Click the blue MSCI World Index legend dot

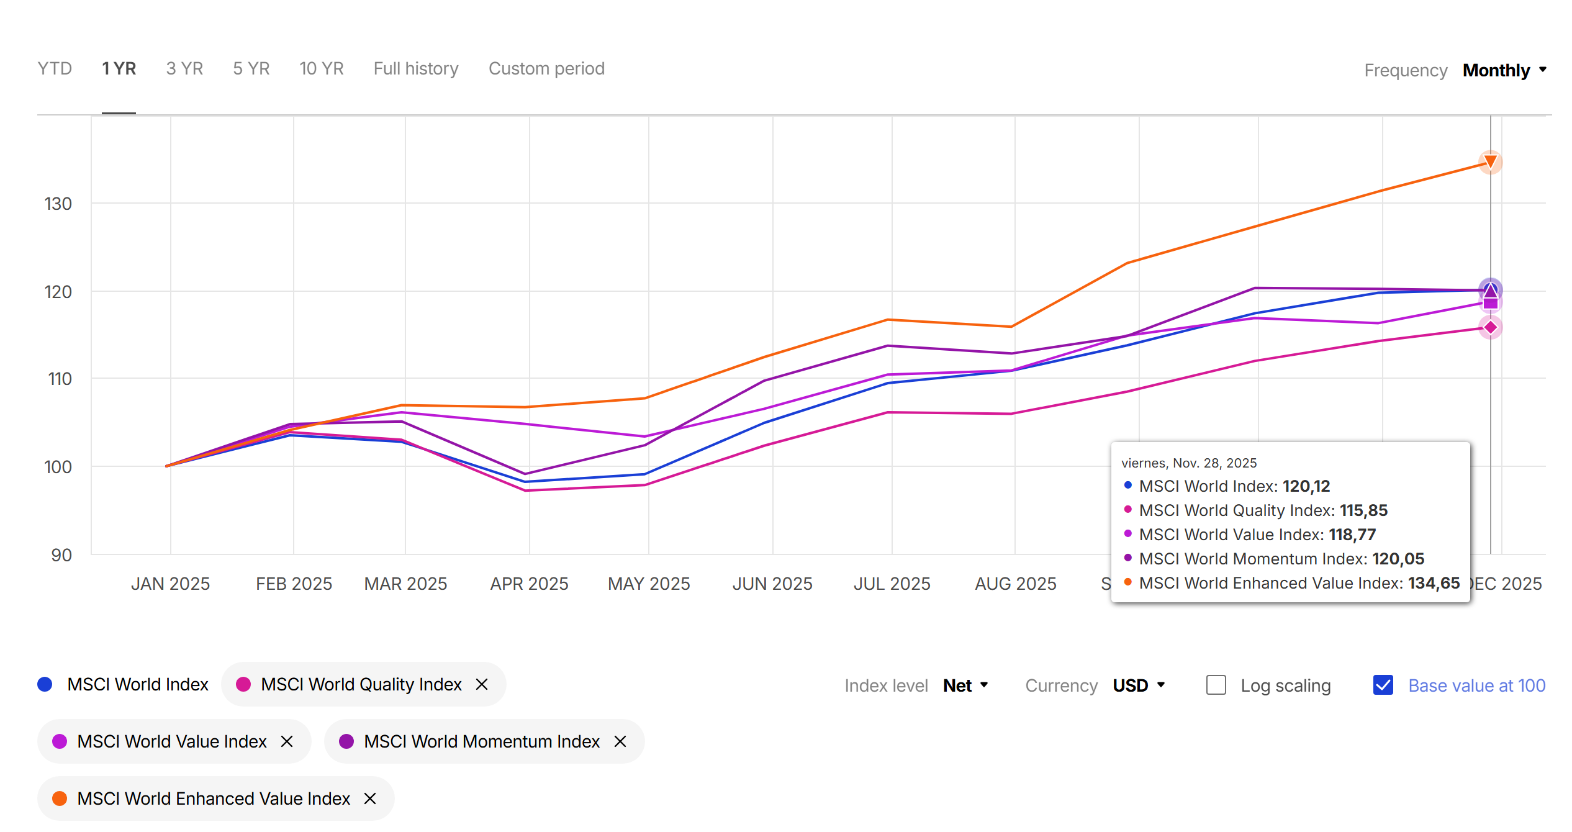tap(45, 684)
